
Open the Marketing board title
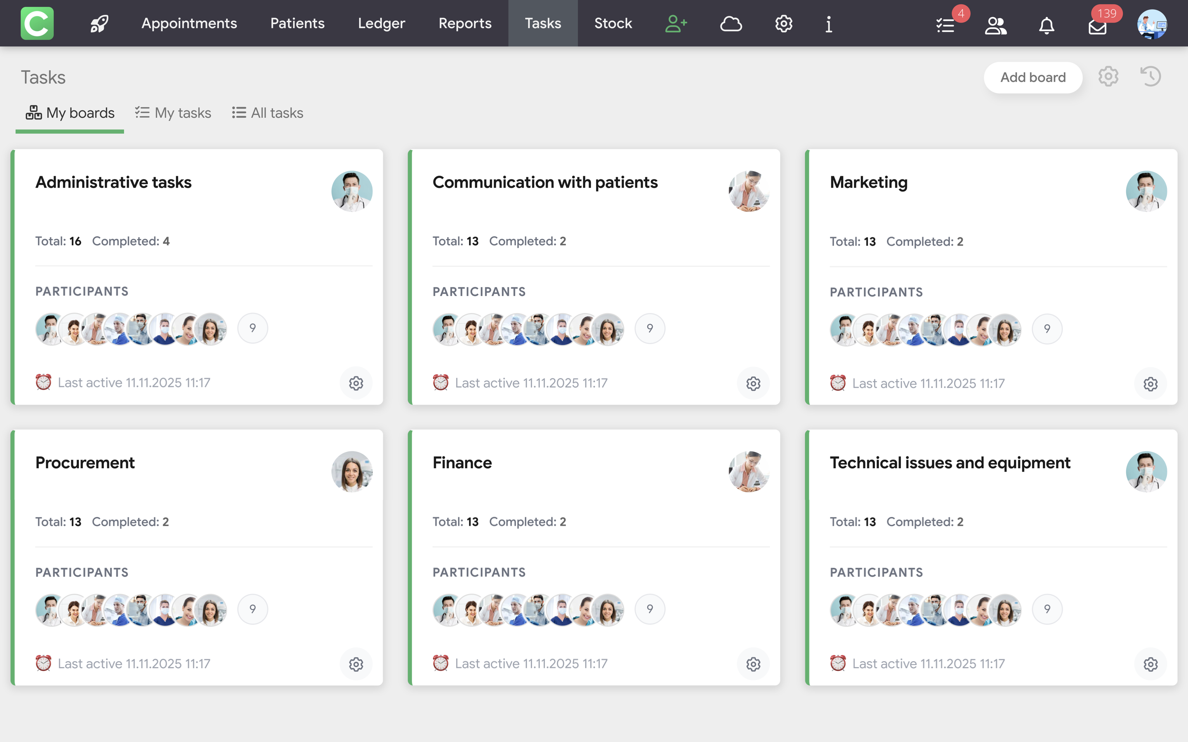[x=868, y=182]
